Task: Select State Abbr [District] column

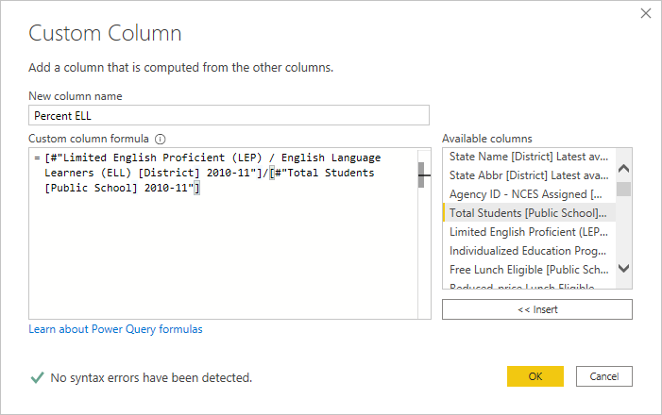Action: (x=528, y=175)
